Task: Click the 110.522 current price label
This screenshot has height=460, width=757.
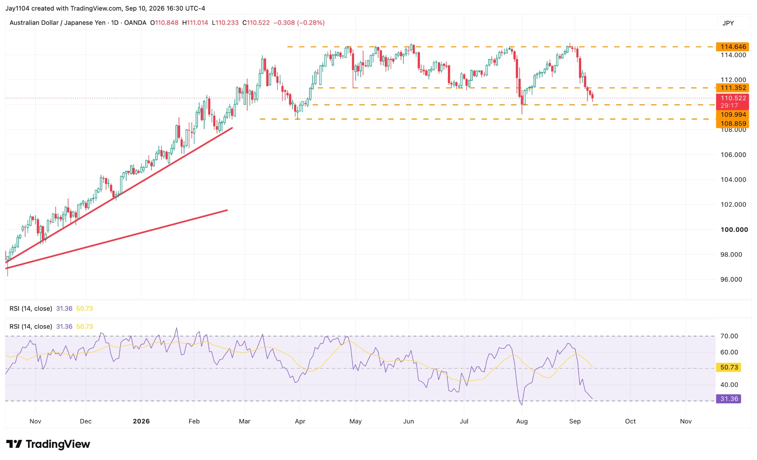Action: [x=733, y=98]
